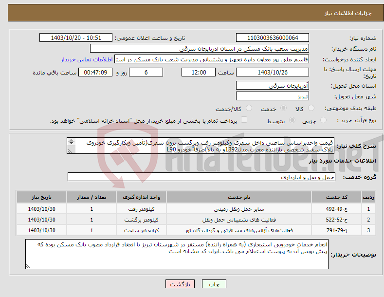This screenshot has width=384, height=297.
Task: Click the scroll up arrow of description box
Action: click(x=71, y=140)
